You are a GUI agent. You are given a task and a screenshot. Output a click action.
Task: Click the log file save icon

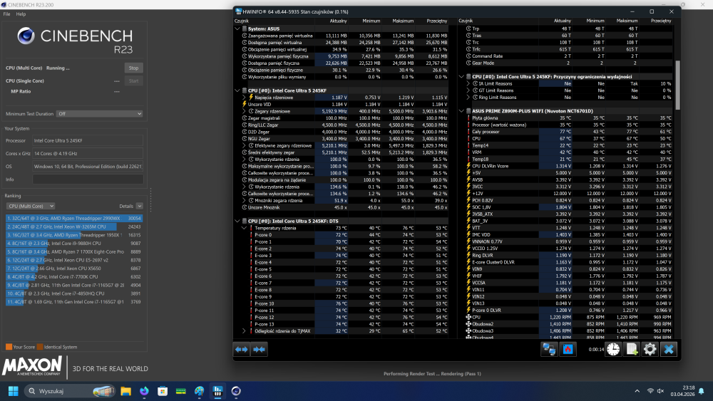[631, 349]
